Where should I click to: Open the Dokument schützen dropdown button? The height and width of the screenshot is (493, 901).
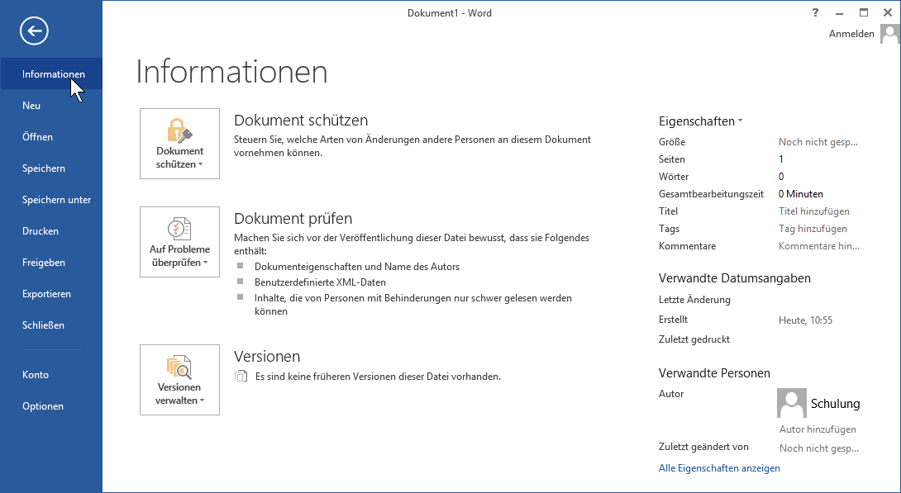pyautogui.click(x=179, y=157)
